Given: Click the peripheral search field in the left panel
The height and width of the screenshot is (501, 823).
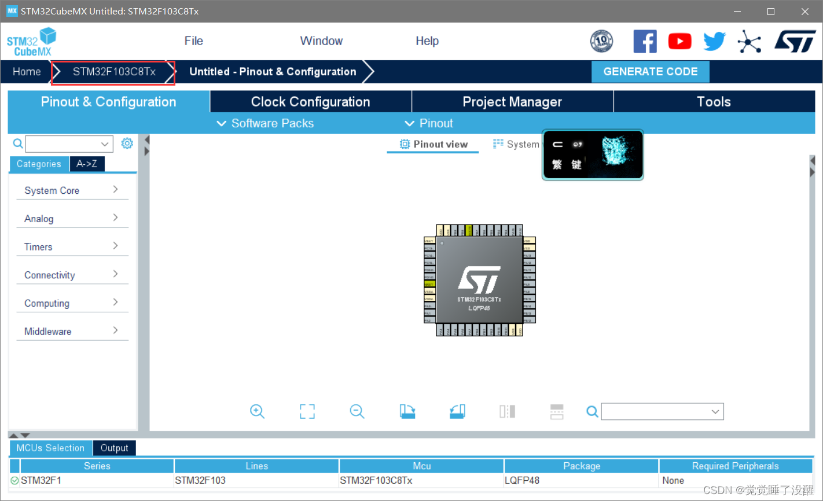Looking at the screenshot, I should (63, 143).
